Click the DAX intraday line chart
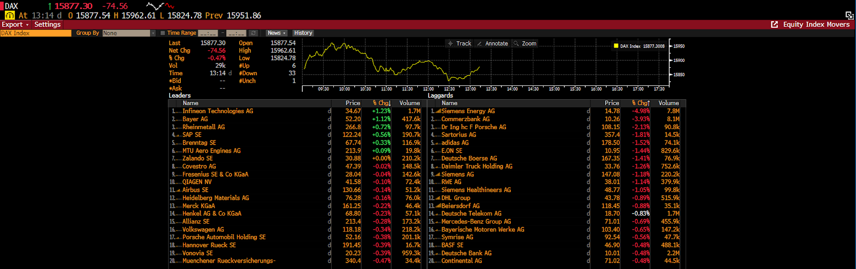This screenshot has width=856, height=269. tap(486, 63)
